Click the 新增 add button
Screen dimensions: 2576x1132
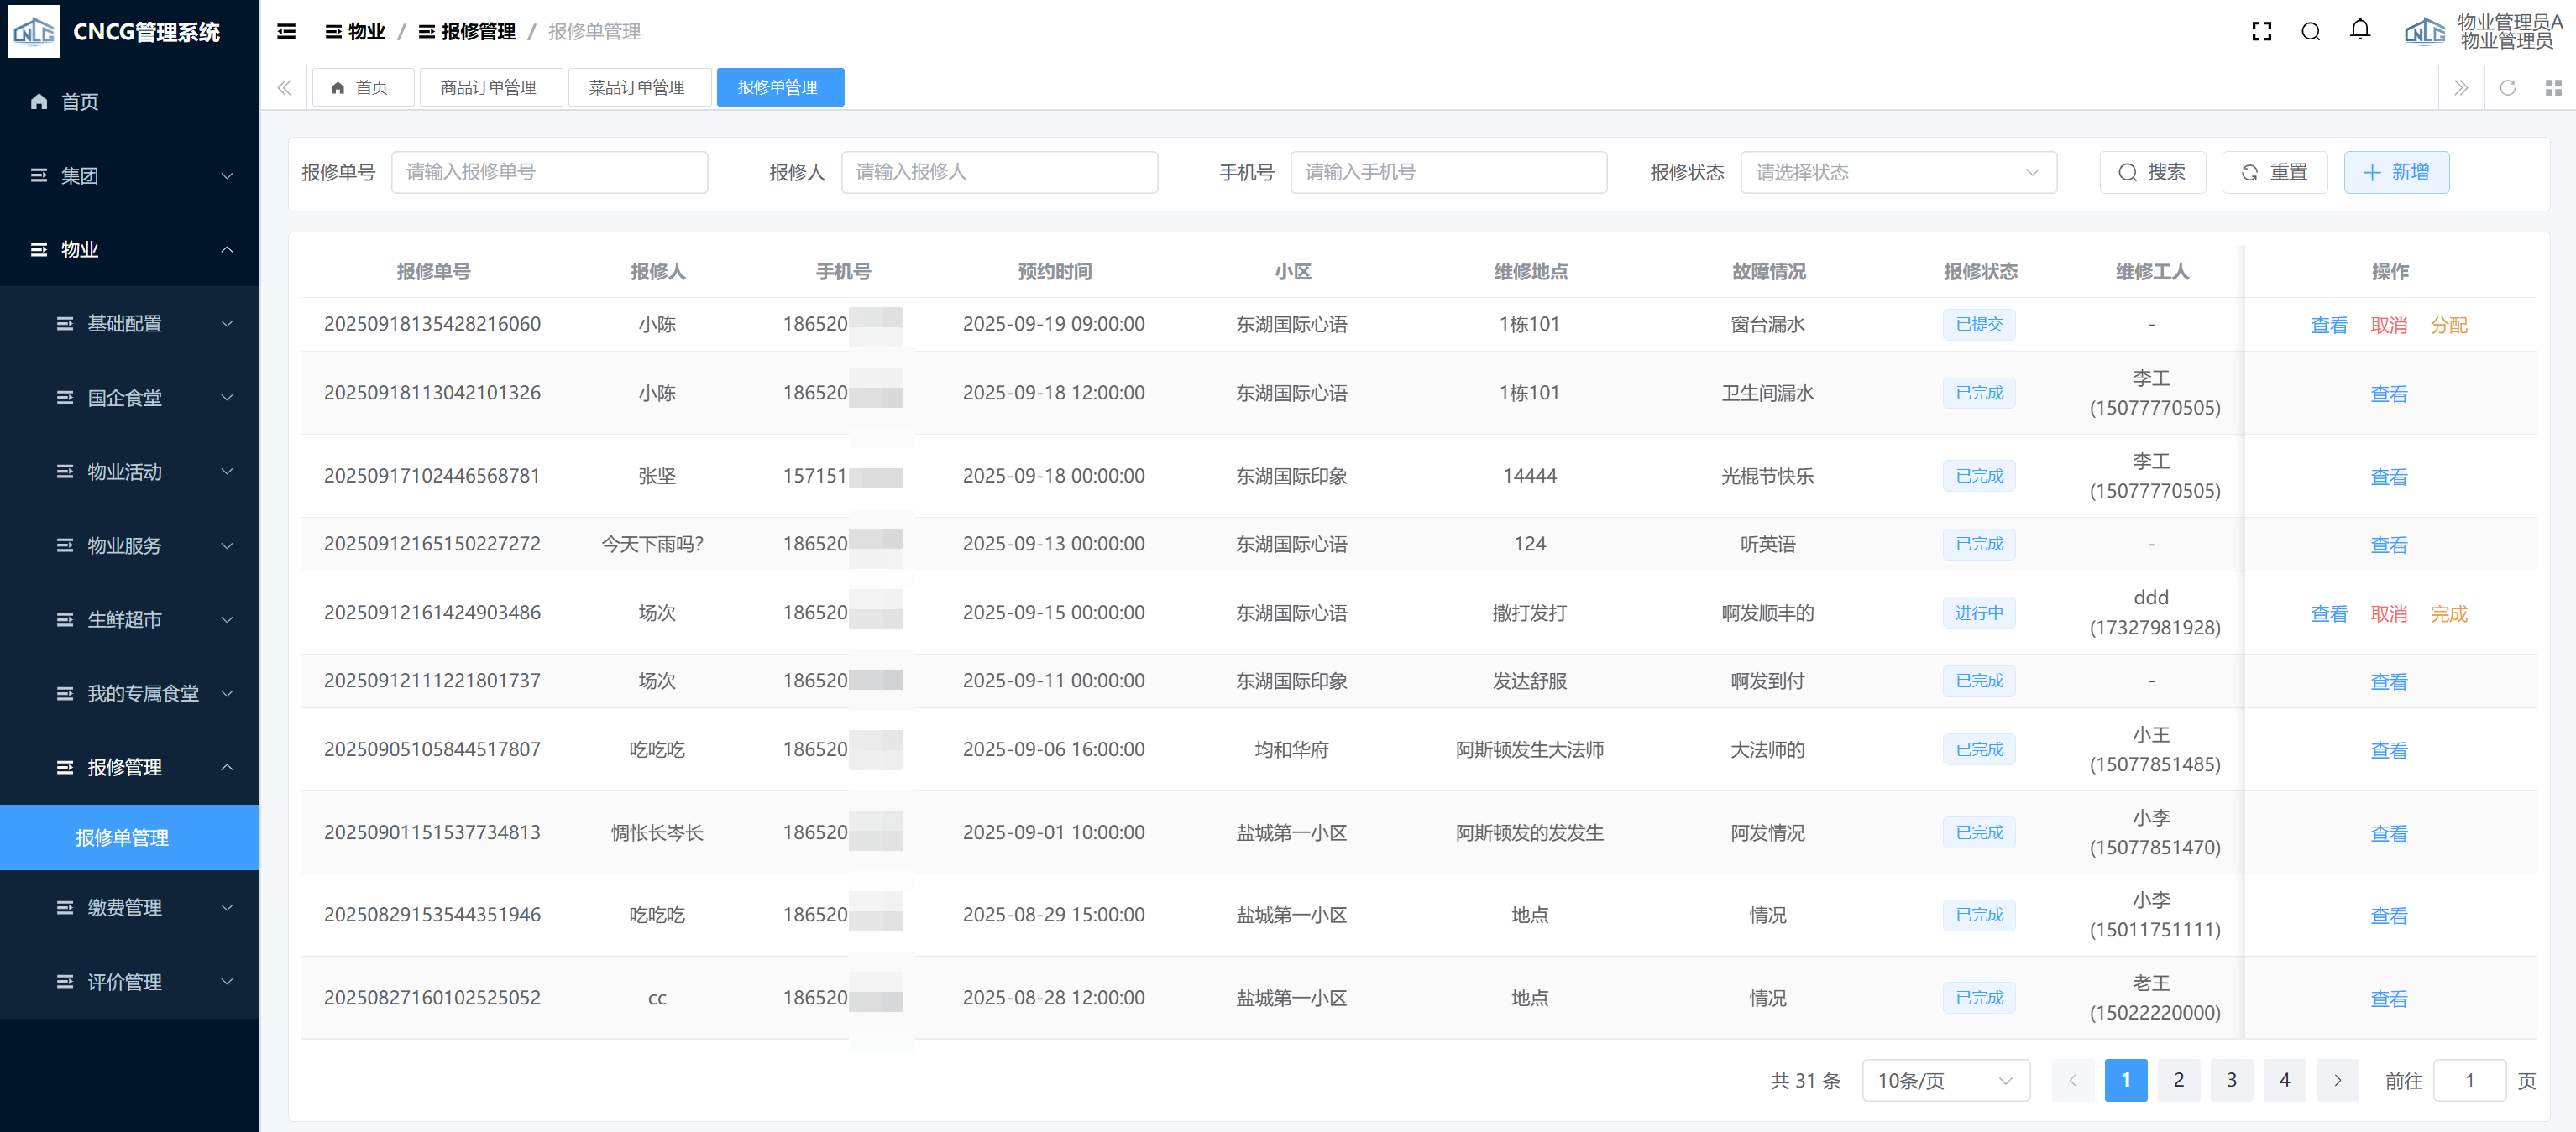(x=2395, y=173)
